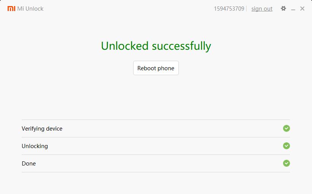Sign out of the Mi account

pyautogui.click(x=262, y=9)
